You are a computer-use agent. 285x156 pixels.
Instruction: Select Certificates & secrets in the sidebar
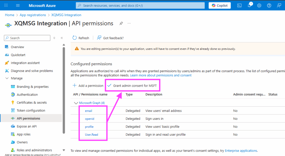point(32,103)
